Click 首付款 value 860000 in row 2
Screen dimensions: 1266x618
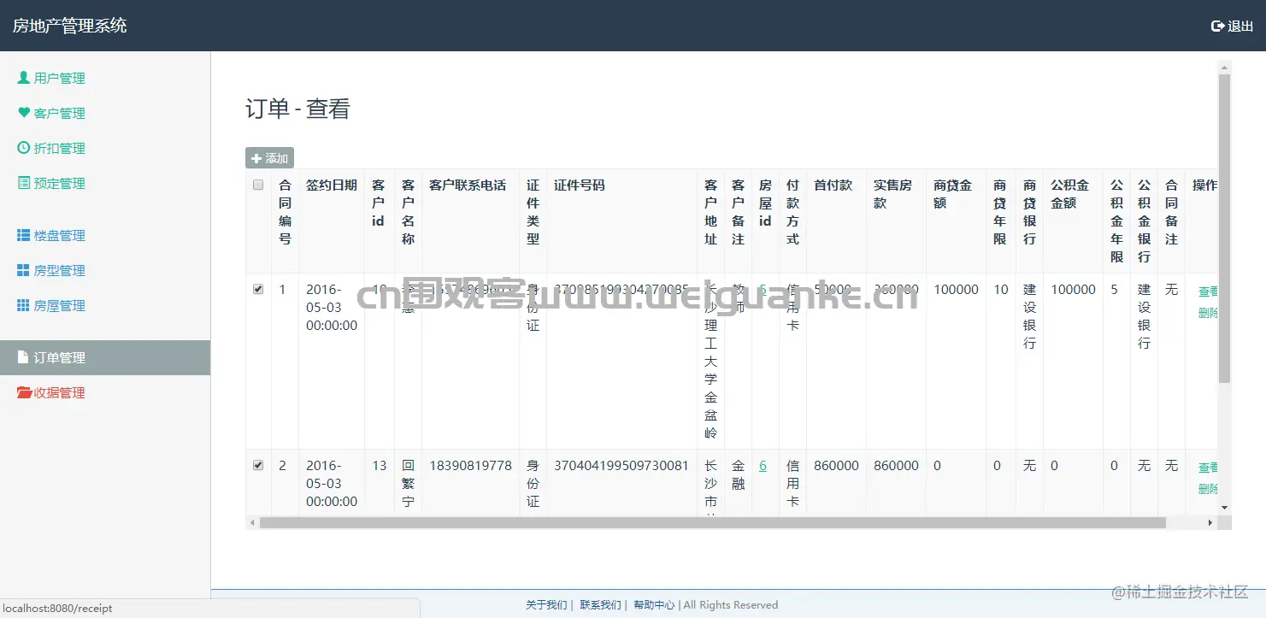tap(836, 466)
